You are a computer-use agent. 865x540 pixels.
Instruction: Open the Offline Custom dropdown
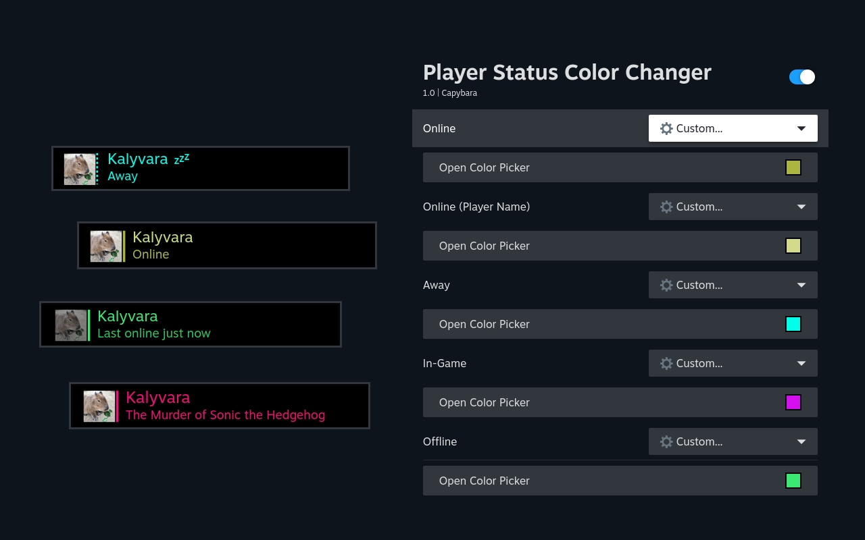point(733,441)
